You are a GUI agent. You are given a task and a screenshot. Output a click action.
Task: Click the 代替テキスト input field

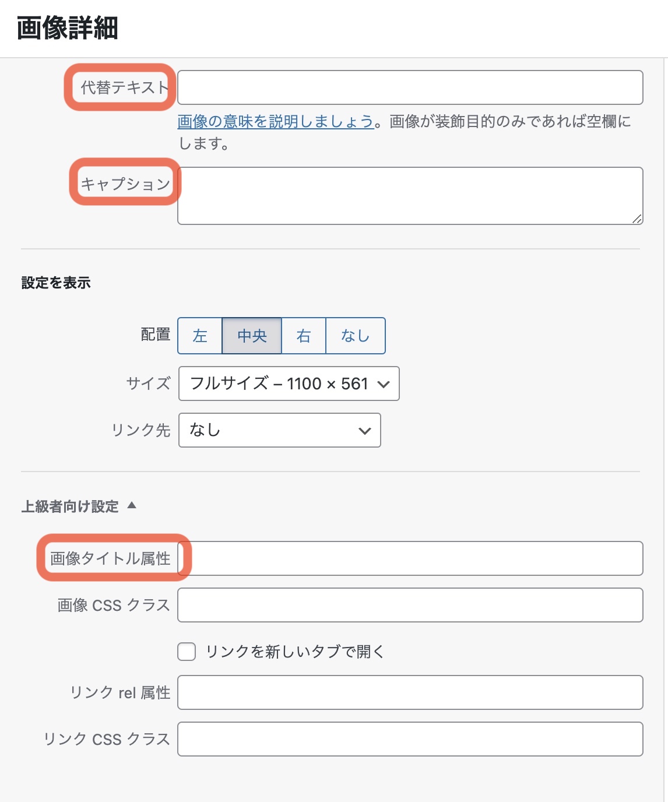(410, 87)
